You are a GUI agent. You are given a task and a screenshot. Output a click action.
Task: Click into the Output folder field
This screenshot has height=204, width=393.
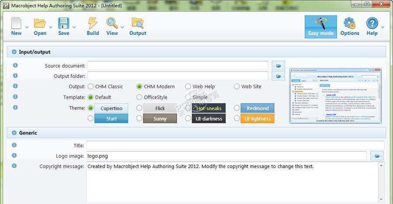pos(178,76)
